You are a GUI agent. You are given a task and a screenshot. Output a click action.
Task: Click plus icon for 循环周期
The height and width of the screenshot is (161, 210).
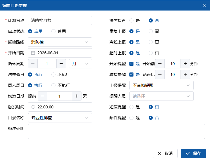tap(61, 64)
